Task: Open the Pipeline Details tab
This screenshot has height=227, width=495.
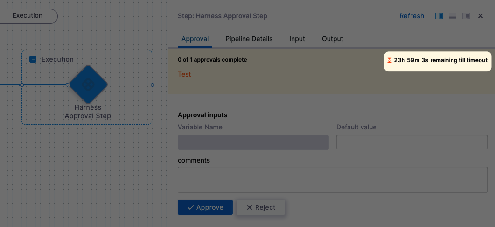Action: pos(249,39)
